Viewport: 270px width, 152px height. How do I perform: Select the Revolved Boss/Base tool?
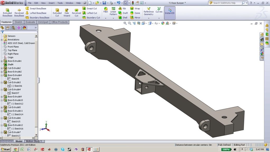point(19,13)
